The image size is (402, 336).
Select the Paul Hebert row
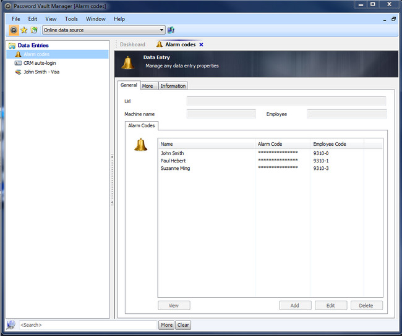coord(270,161)
